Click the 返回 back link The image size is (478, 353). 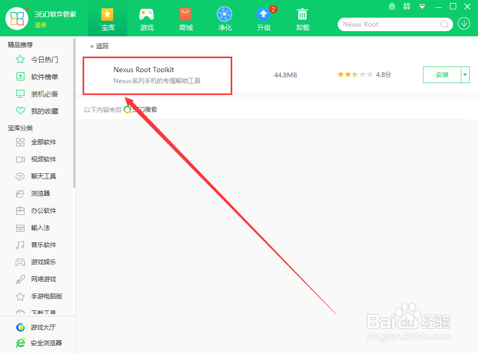(x=99, y=46)
